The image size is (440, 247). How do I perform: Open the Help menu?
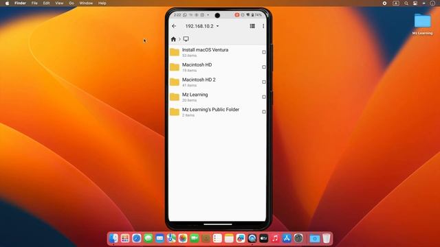[x=102, y=3]
